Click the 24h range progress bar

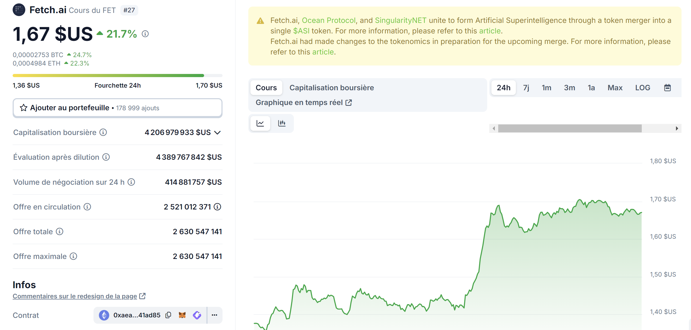[117, 76]
